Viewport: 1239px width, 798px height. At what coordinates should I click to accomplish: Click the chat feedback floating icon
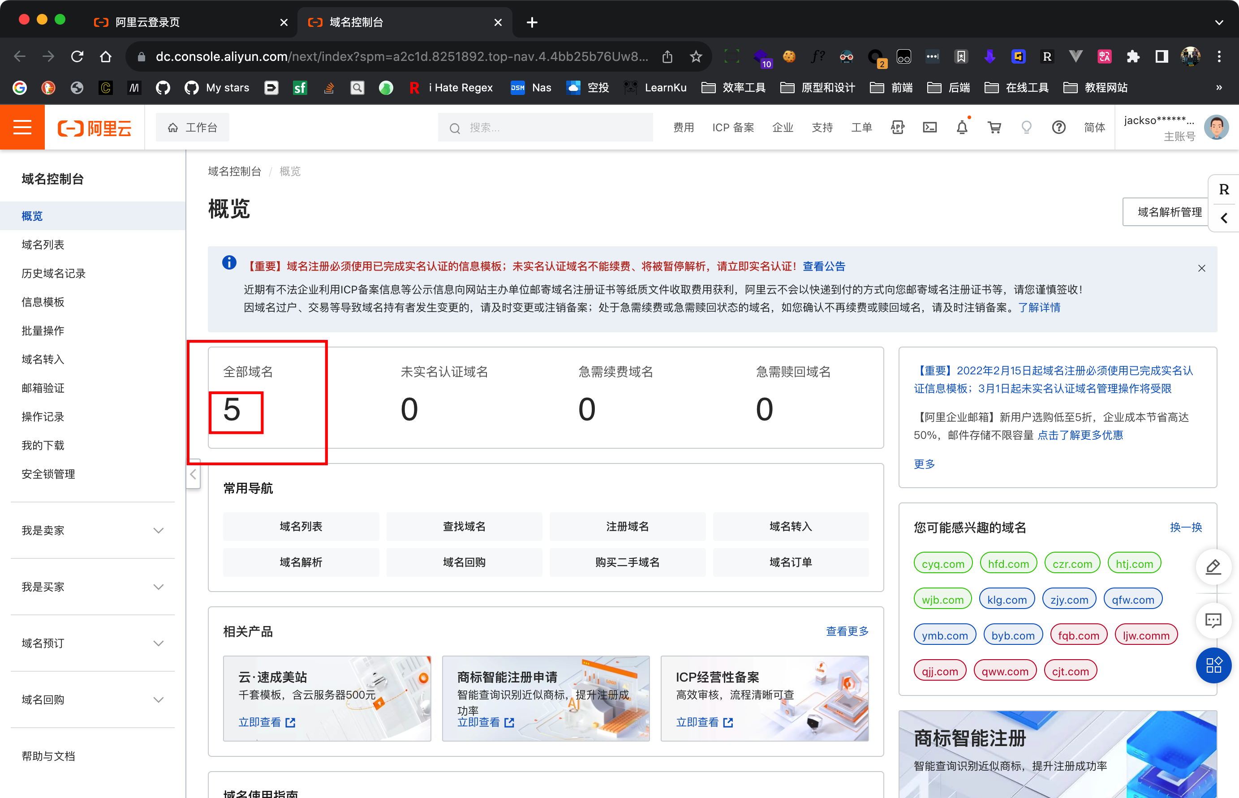click(x=1213, y=620)
